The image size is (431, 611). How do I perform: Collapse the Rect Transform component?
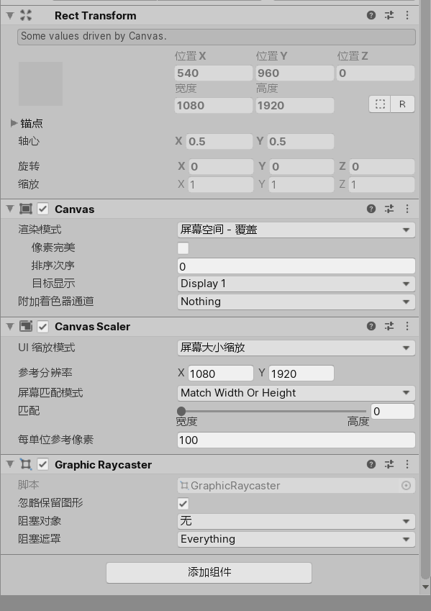[x=10, y=16]
